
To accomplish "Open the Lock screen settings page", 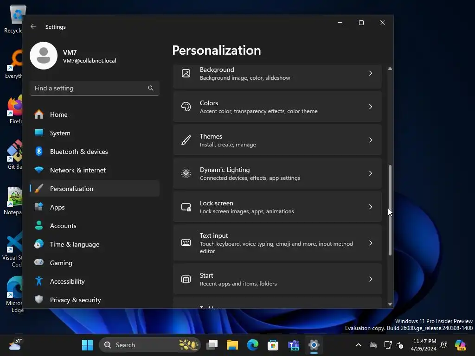I will [277, 207].
